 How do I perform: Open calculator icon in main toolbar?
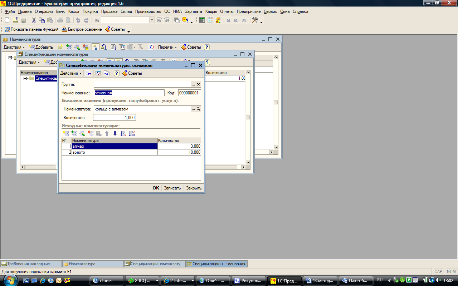coord(202,20)
